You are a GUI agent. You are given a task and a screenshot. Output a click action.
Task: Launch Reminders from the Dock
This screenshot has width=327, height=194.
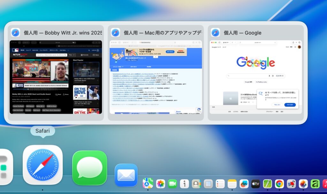pos(220,183)
